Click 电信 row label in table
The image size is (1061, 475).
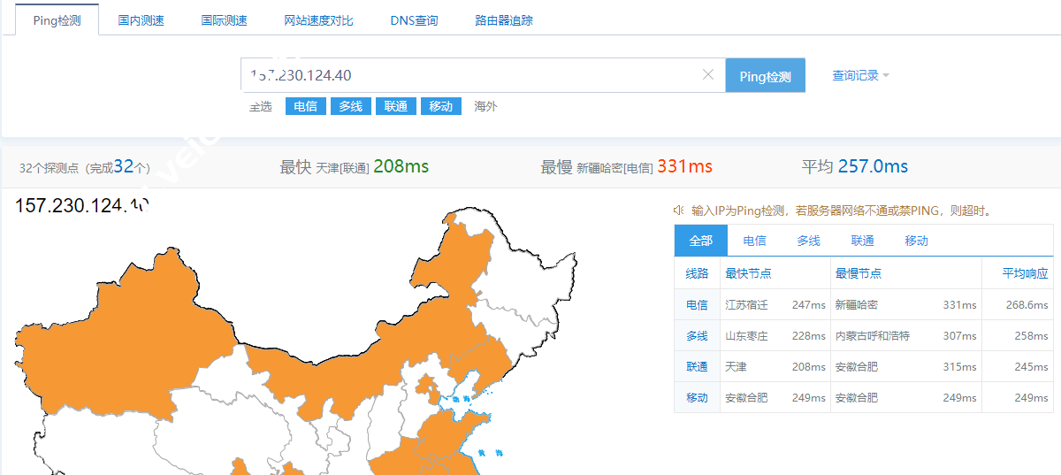697,304
